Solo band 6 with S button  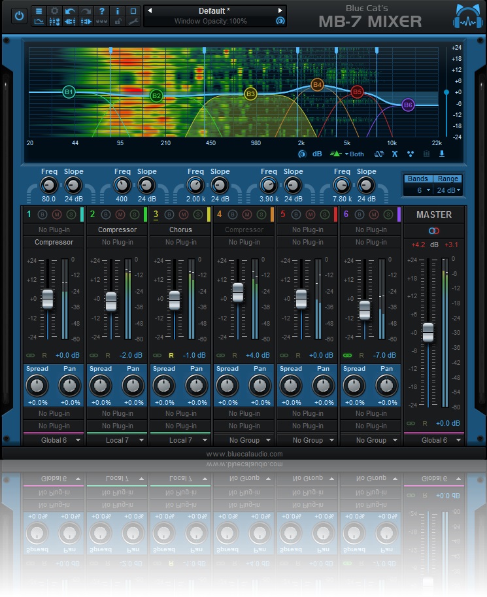(x=388, y=214)
